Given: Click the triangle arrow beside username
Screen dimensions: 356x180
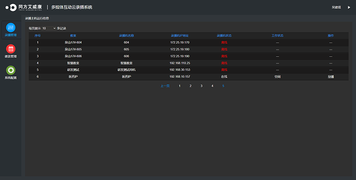Looking at the screenshot, I should pos(348,7).
